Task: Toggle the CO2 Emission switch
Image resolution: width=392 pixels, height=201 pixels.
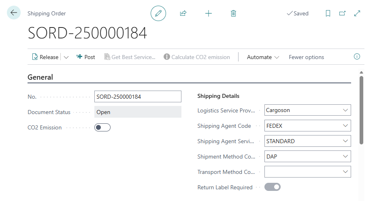Action: tap(102, 128)
